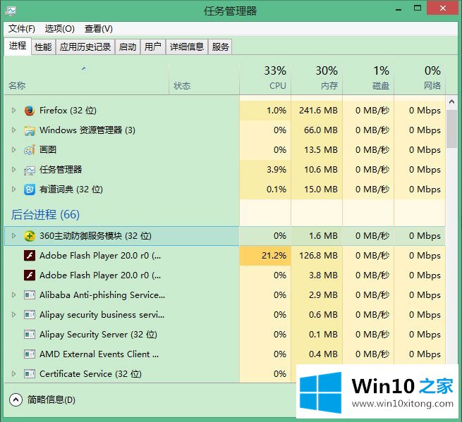
Task: Expand the Windows 资源管理器 group
Action: pos(13,130)
